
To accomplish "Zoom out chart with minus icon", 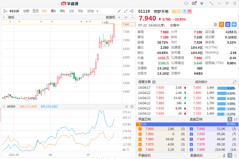I will pyautogui.click(x=133, y=17).
